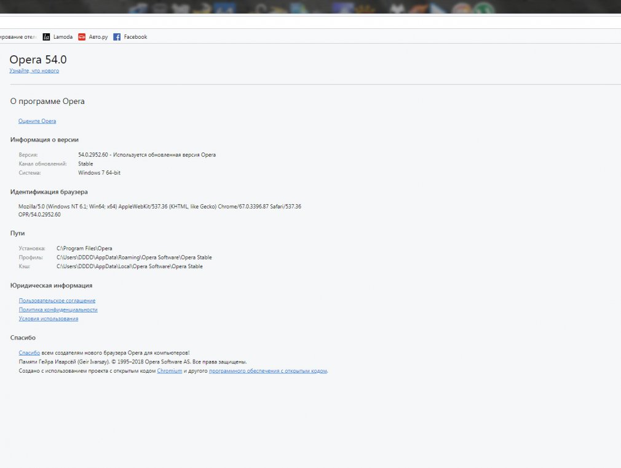Click the 'Юридическая информация' section heading
The image size is (621, 468).
pos(51,285)
